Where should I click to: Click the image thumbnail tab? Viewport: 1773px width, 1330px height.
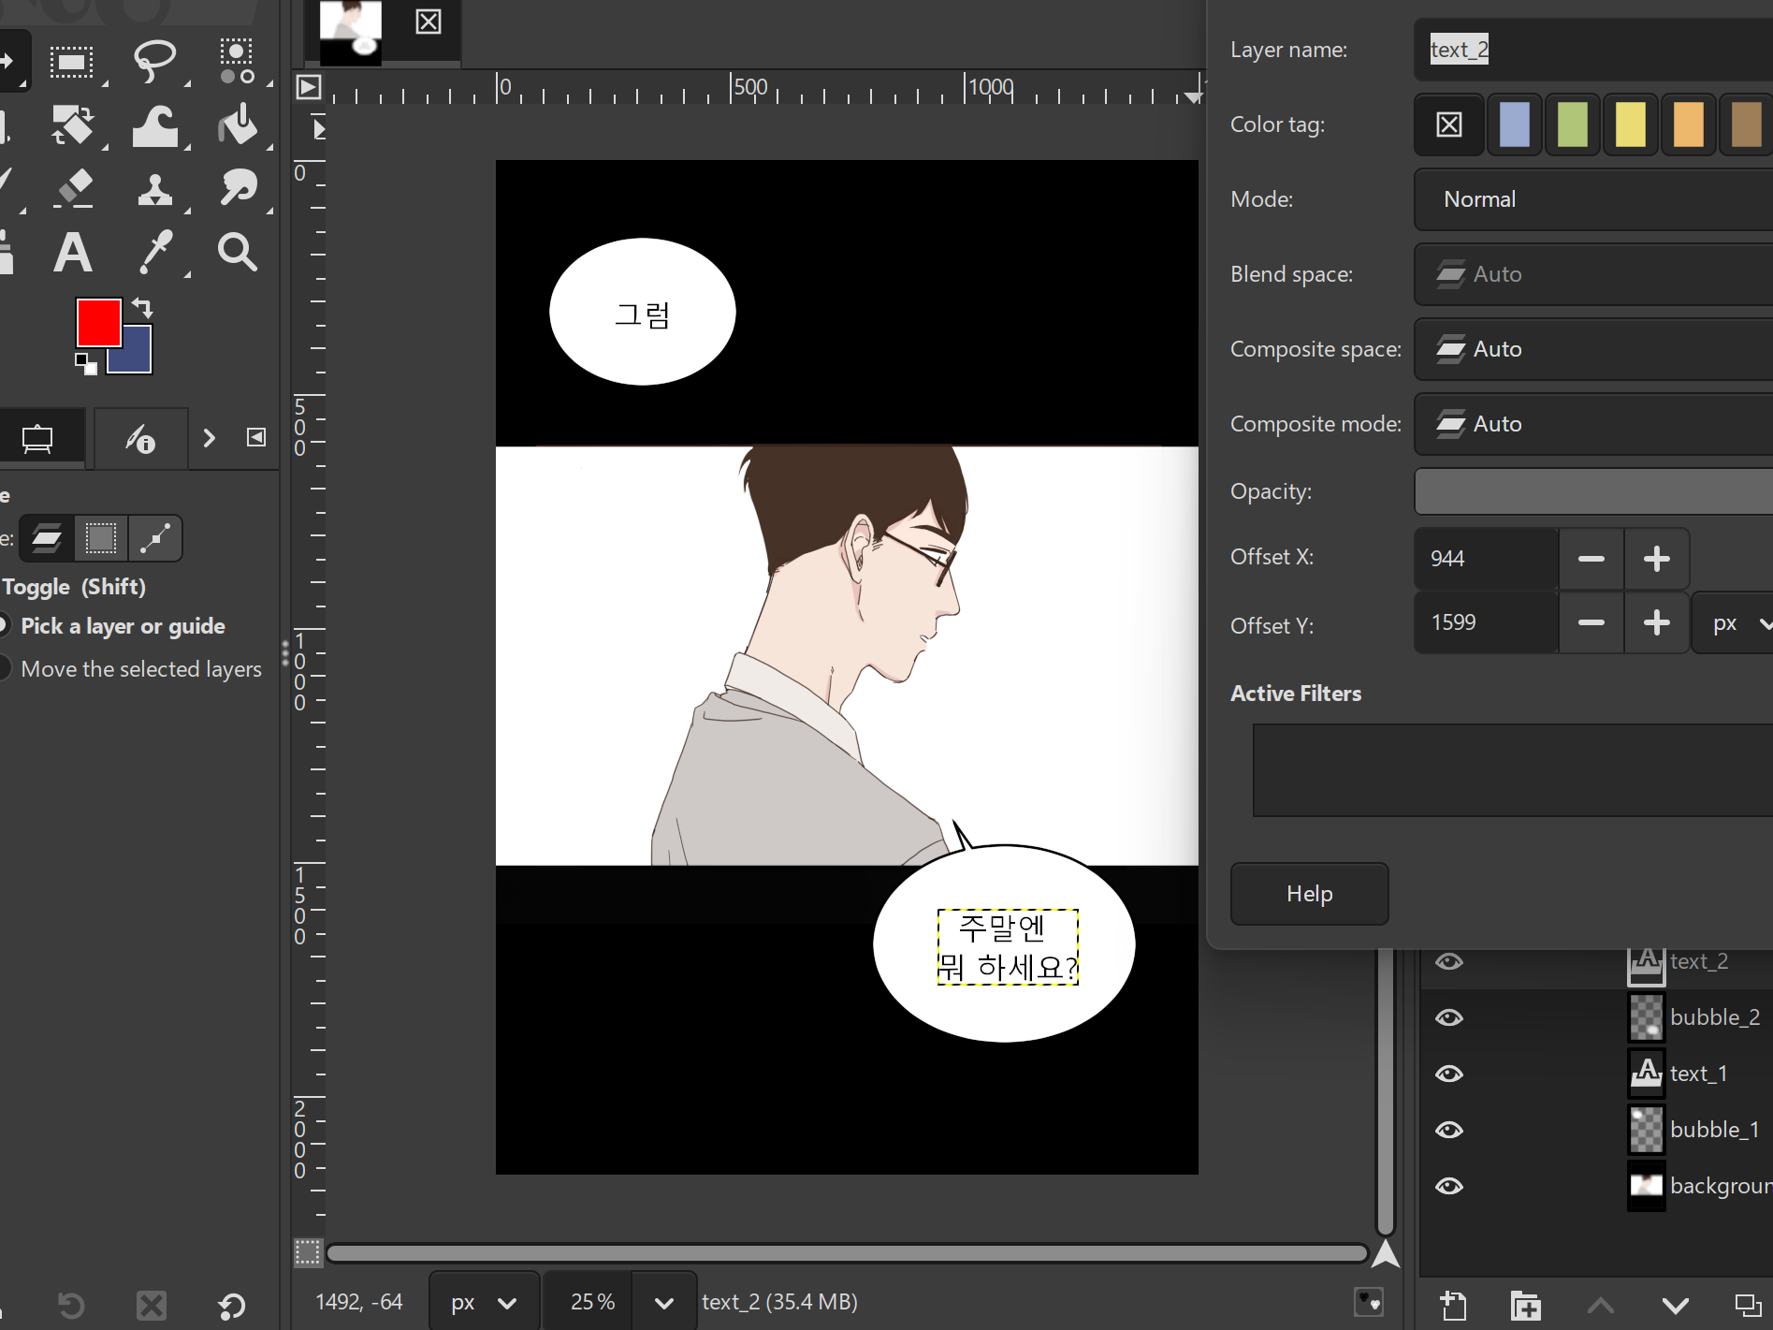[x=351, y=32]
